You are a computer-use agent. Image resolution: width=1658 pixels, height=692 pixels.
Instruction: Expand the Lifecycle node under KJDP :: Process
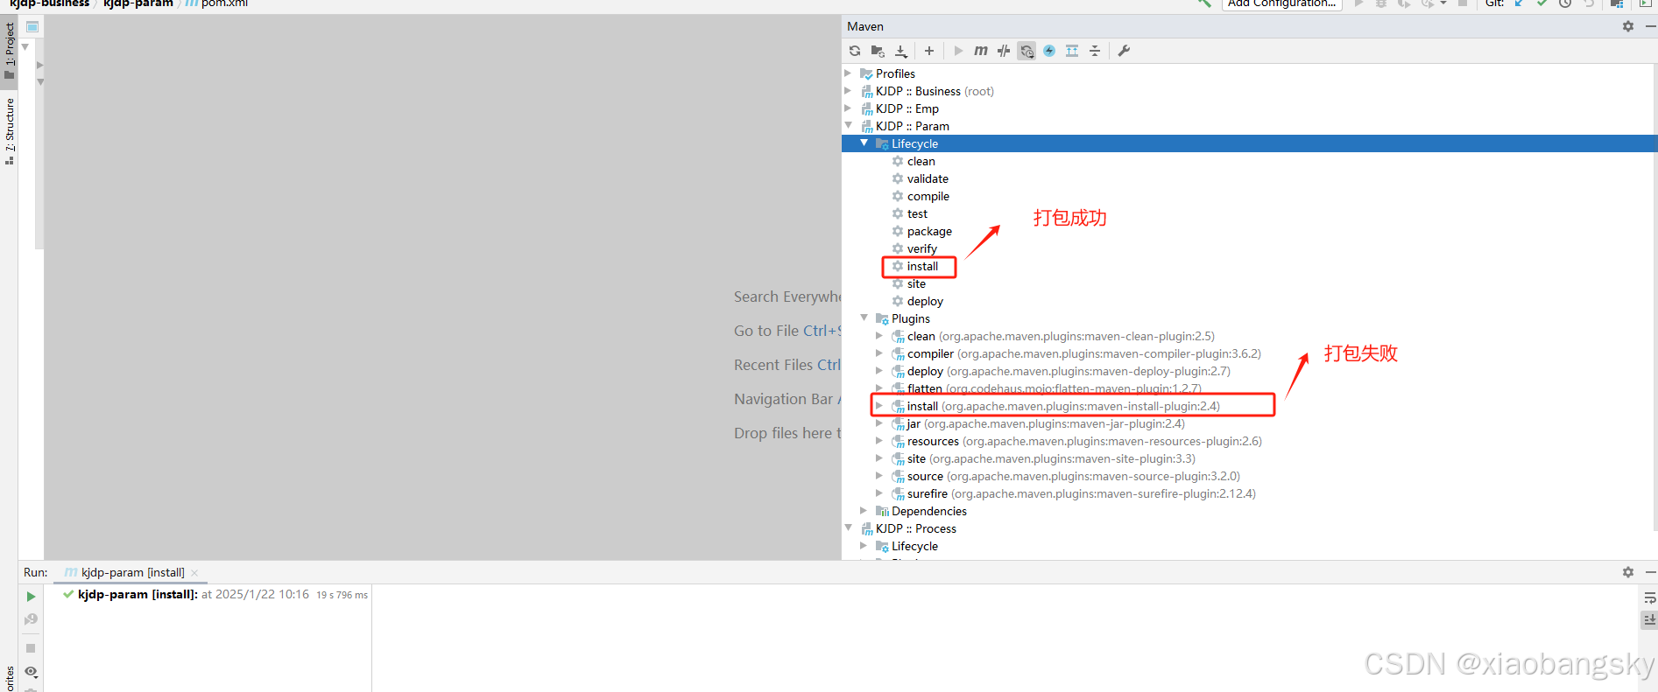pyautogui.click(x=864, y=546)
